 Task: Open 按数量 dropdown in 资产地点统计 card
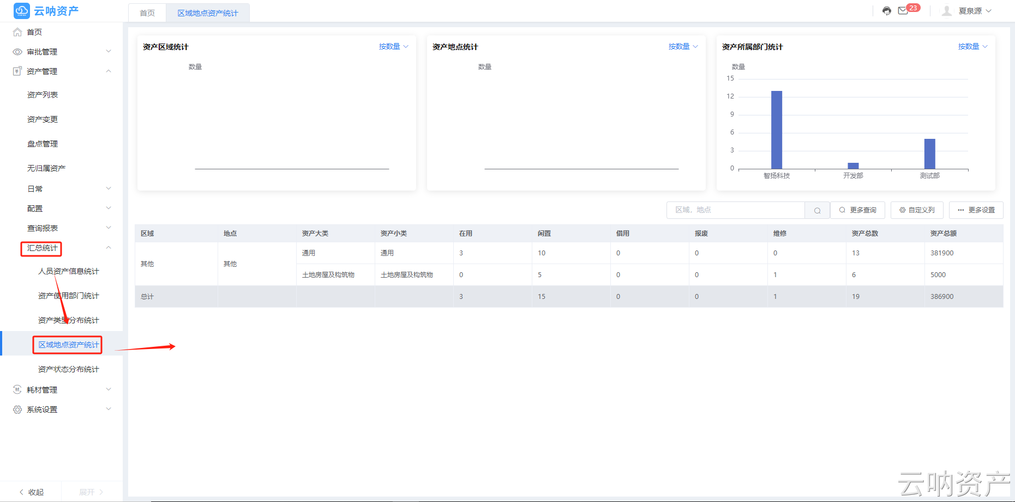(683, 47)
